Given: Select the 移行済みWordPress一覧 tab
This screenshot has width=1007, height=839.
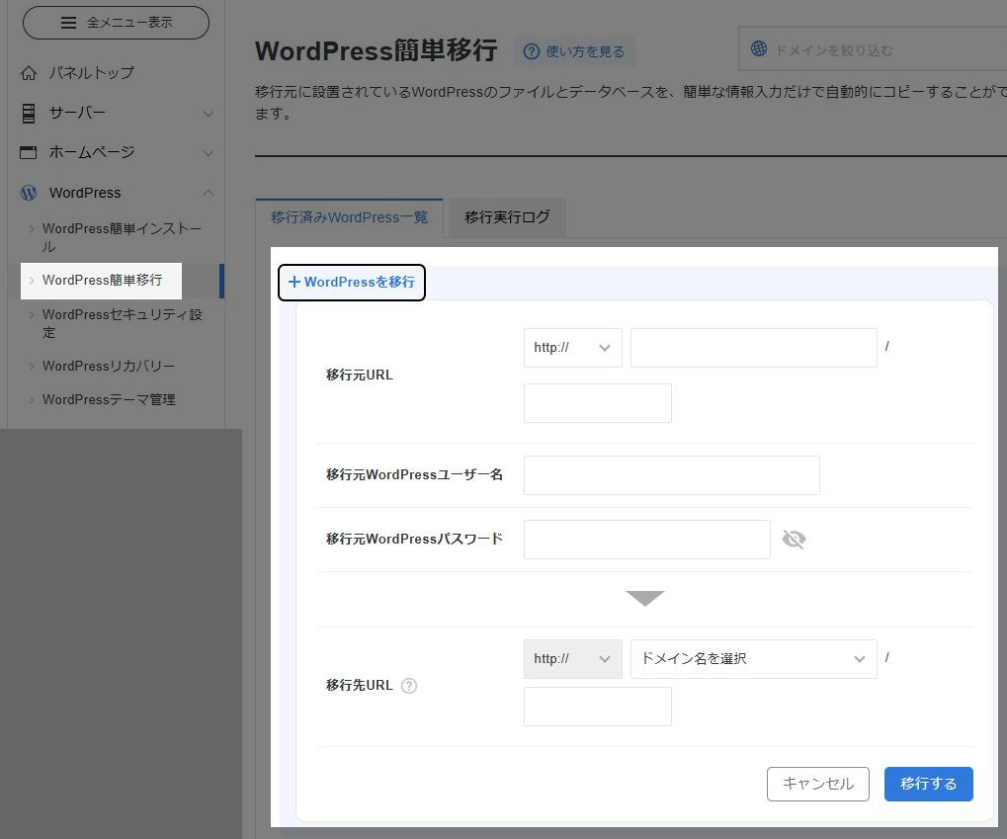Looking at the screenshot, I should point(349,217).
